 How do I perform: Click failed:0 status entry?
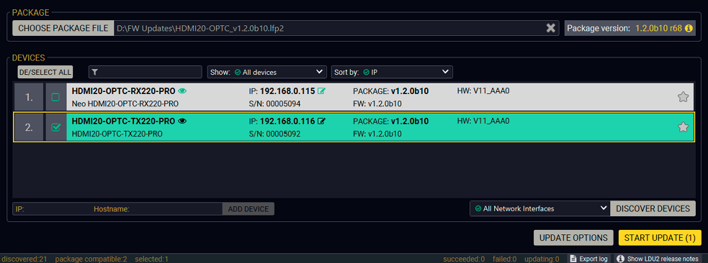pos(504,259)
